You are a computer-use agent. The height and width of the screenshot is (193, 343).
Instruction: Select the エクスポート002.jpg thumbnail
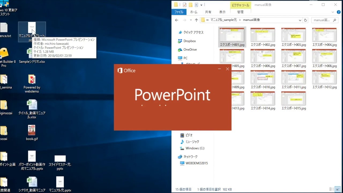[x=263, y=37]
